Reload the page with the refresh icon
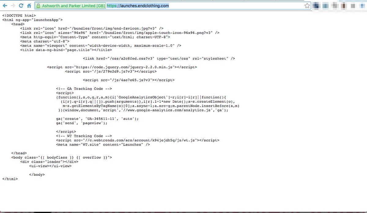 21,6
